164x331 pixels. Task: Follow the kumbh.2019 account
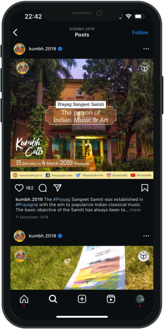140,32
